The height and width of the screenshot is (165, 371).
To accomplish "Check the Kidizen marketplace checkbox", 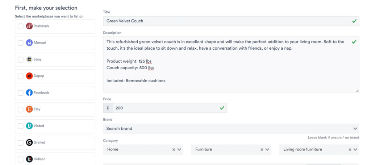I will 21,159.
